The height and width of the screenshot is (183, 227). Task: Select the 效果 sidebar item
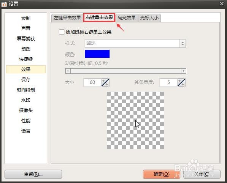pos(26,69)
